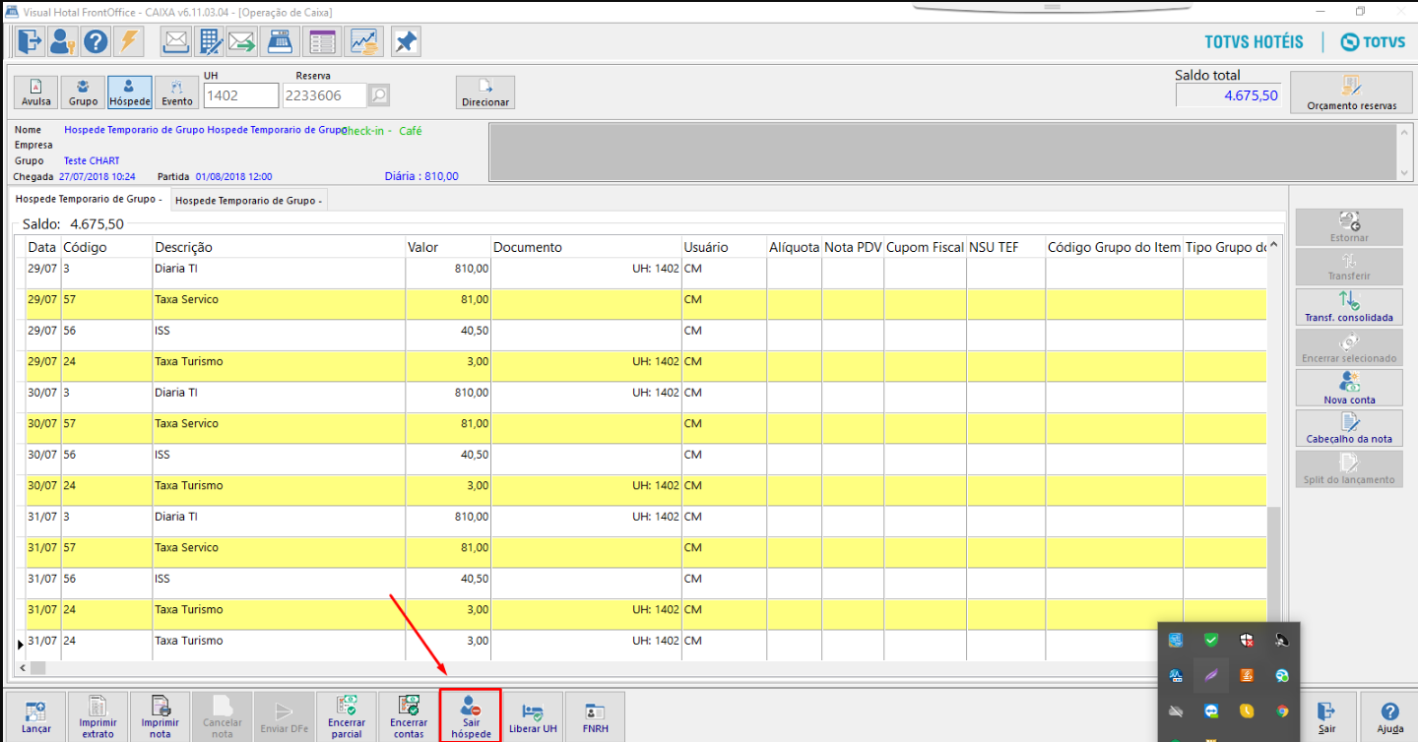This screenshot has width=1418, height=742.
Task: Click the Sair hóspede button
Action: coord(471,716)
